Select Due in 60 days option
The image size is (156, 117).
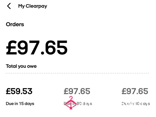tap(136, 104)
